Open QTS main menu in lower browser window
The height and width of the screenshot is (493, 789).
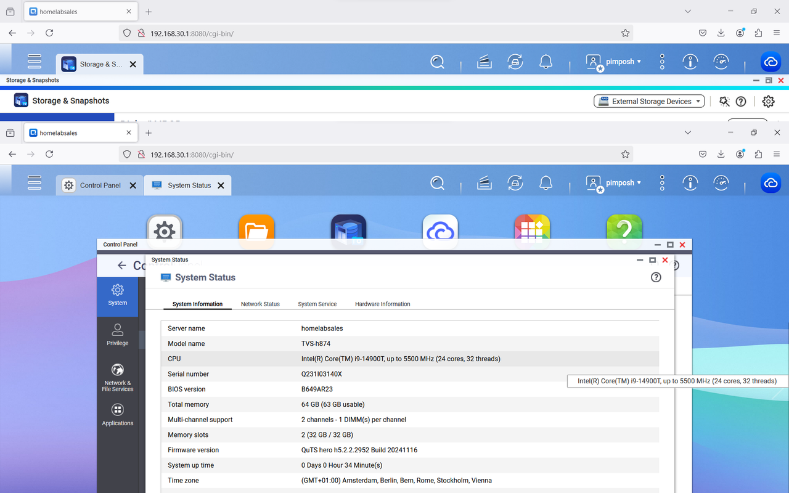pos(35,182)
